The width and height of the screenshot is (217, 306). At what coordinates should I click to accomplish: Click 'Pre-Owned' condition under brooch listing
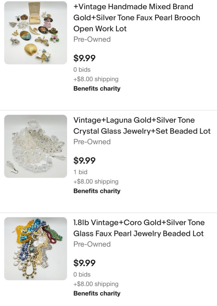[92, 39]
